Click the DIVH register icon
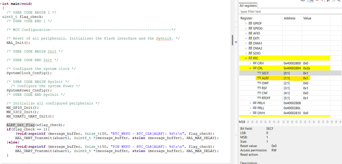Image resolution: width=342 pixels, height=164 pixels. [x=255, y=113]
